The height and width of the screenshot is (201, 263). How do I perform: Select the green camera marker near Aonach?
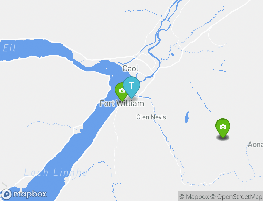tap(223, 128)
